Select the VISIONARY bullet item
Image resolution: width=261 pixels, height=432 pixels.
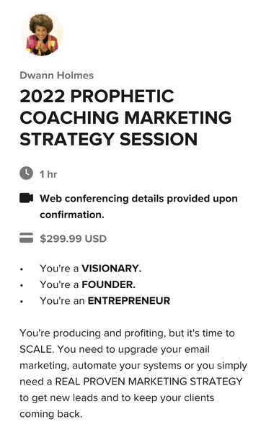click(x=91, y=269)
